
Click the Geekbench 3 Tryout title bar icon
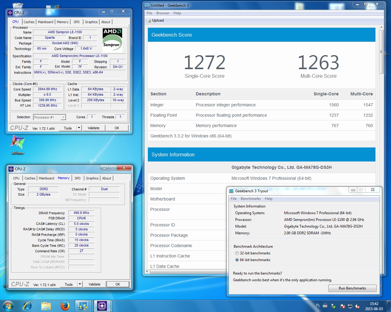click(231, 191)
